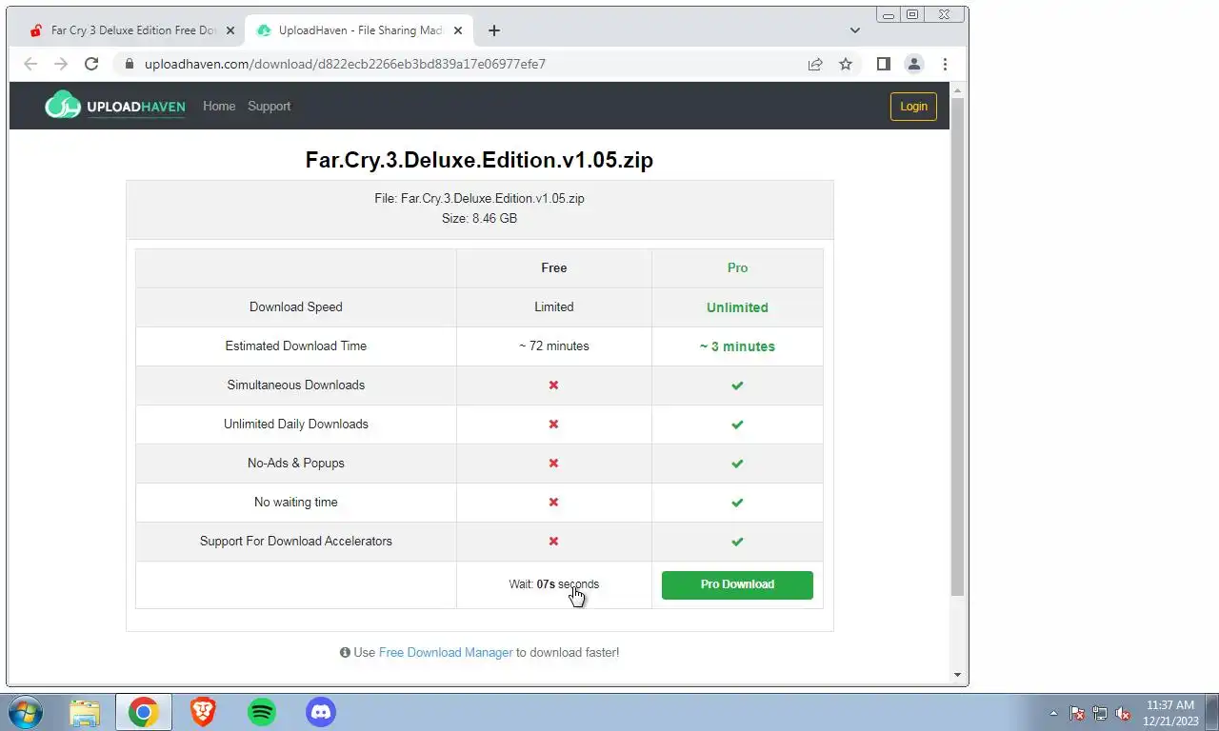
Task: Switch to Far Cry 3 Deluxe Edition tab
Action: tap(130, 30)
